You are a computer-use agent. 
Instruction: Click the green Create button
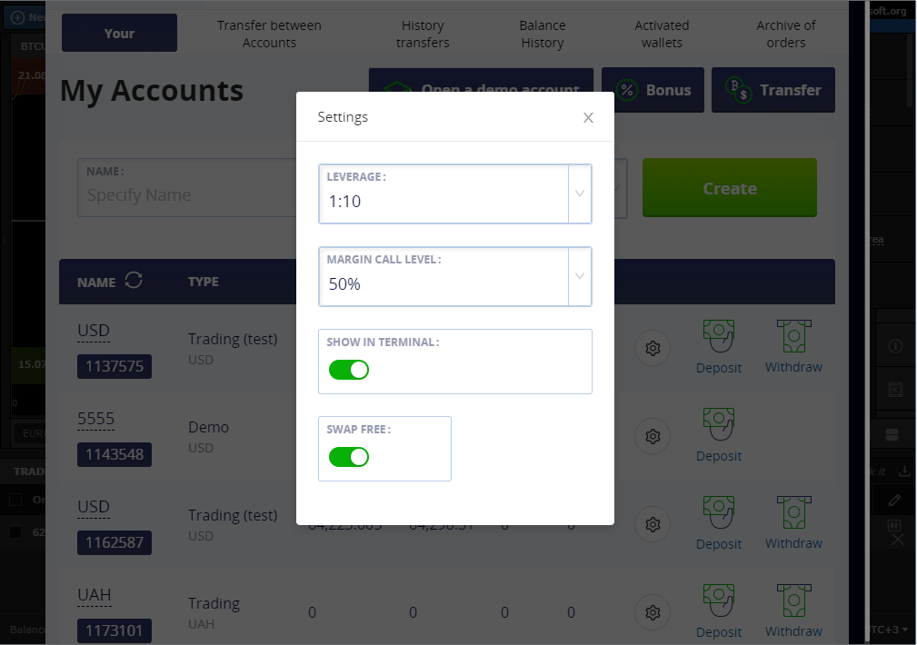729,188
